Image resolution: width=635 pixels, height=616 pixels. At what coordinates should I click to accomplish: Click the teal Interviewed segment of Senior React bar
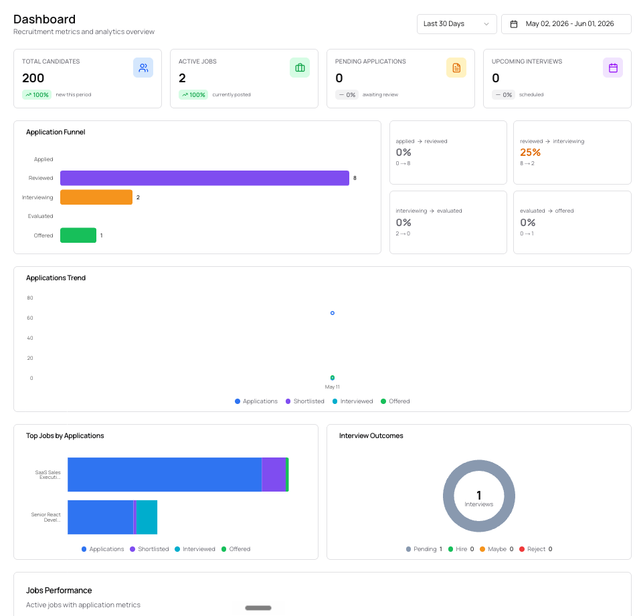[147, 517]
